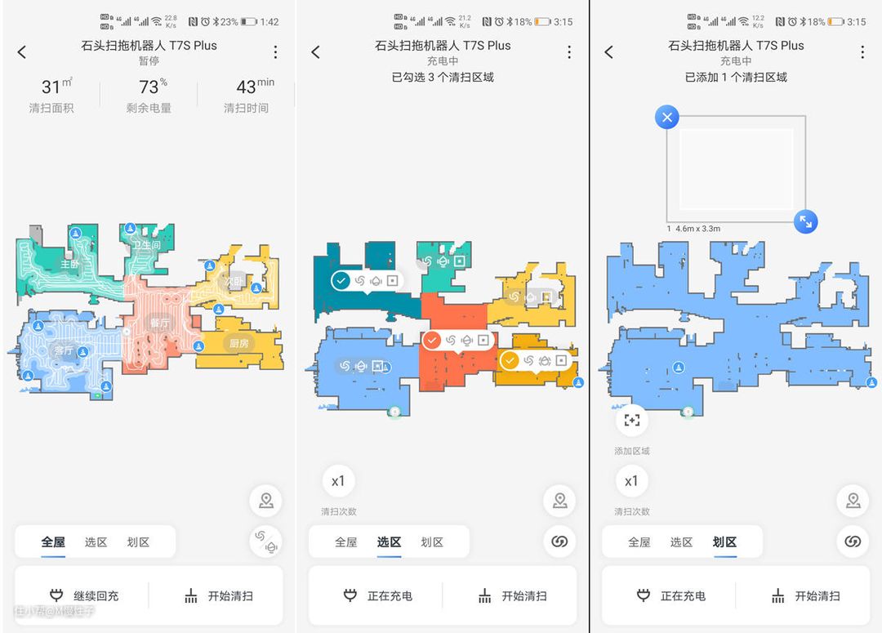Tap the 添加区域 add zone icon
This screenshot has height=633, width=882.
(x=631, y=421)
